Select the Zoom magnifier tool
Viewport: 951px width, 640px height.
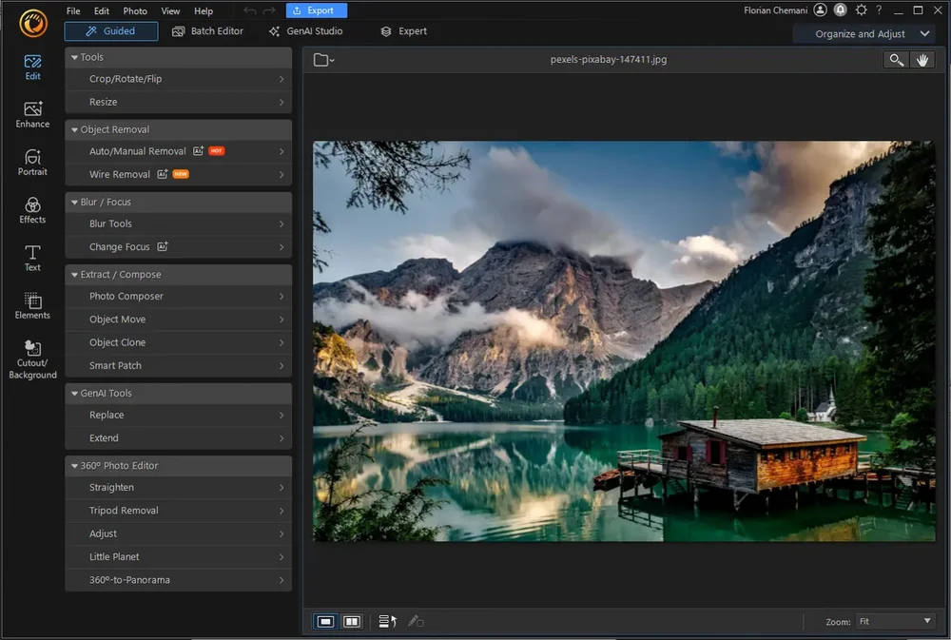click(895, 59)
